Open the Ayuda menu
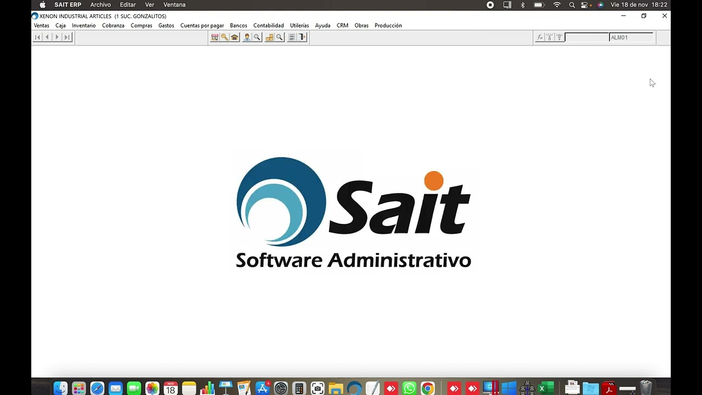 [322, 25]
